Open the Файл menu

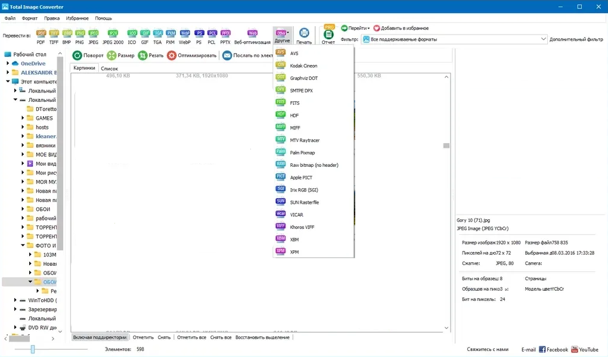tap(10, 18)
